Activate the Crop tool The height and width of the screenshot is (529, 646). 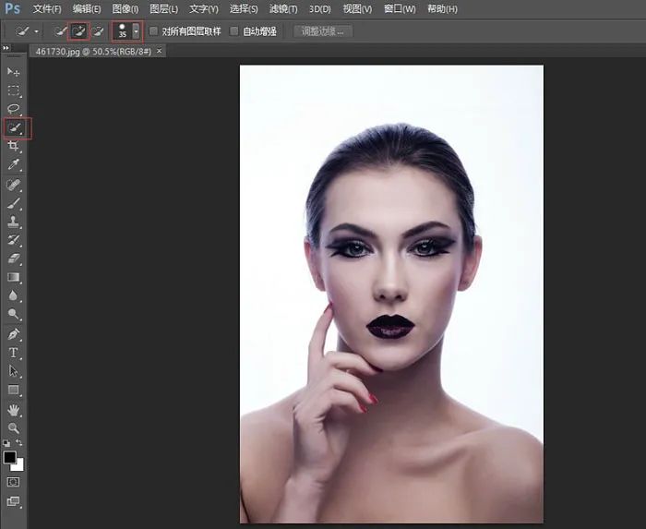coord(14,147)
